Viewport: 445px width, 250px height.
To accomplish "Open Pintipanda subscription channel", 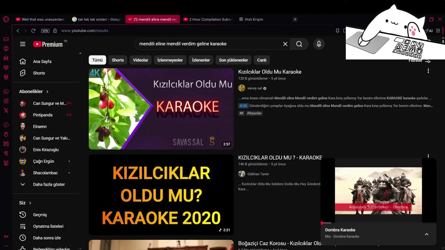I will [x=46, y=115].
